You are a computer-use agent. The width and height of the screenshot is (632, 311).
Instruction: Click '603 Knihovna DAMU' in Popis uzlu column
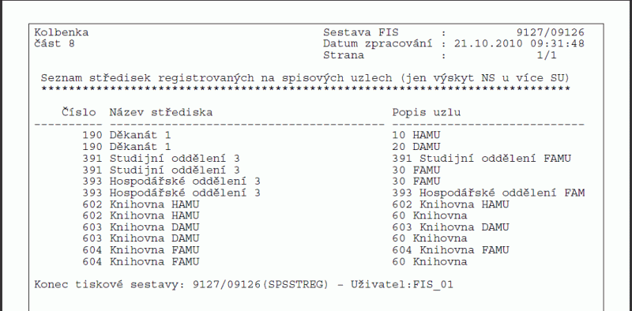point(450,227)
